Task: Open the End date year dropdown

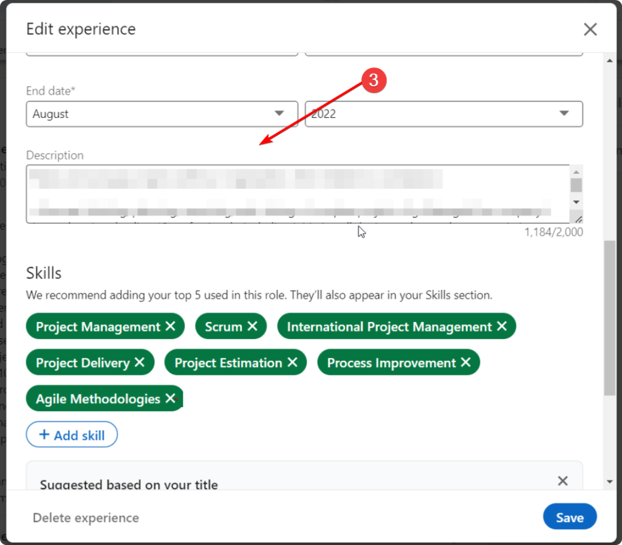Action: pyautogui.click(x=443, y=114)
